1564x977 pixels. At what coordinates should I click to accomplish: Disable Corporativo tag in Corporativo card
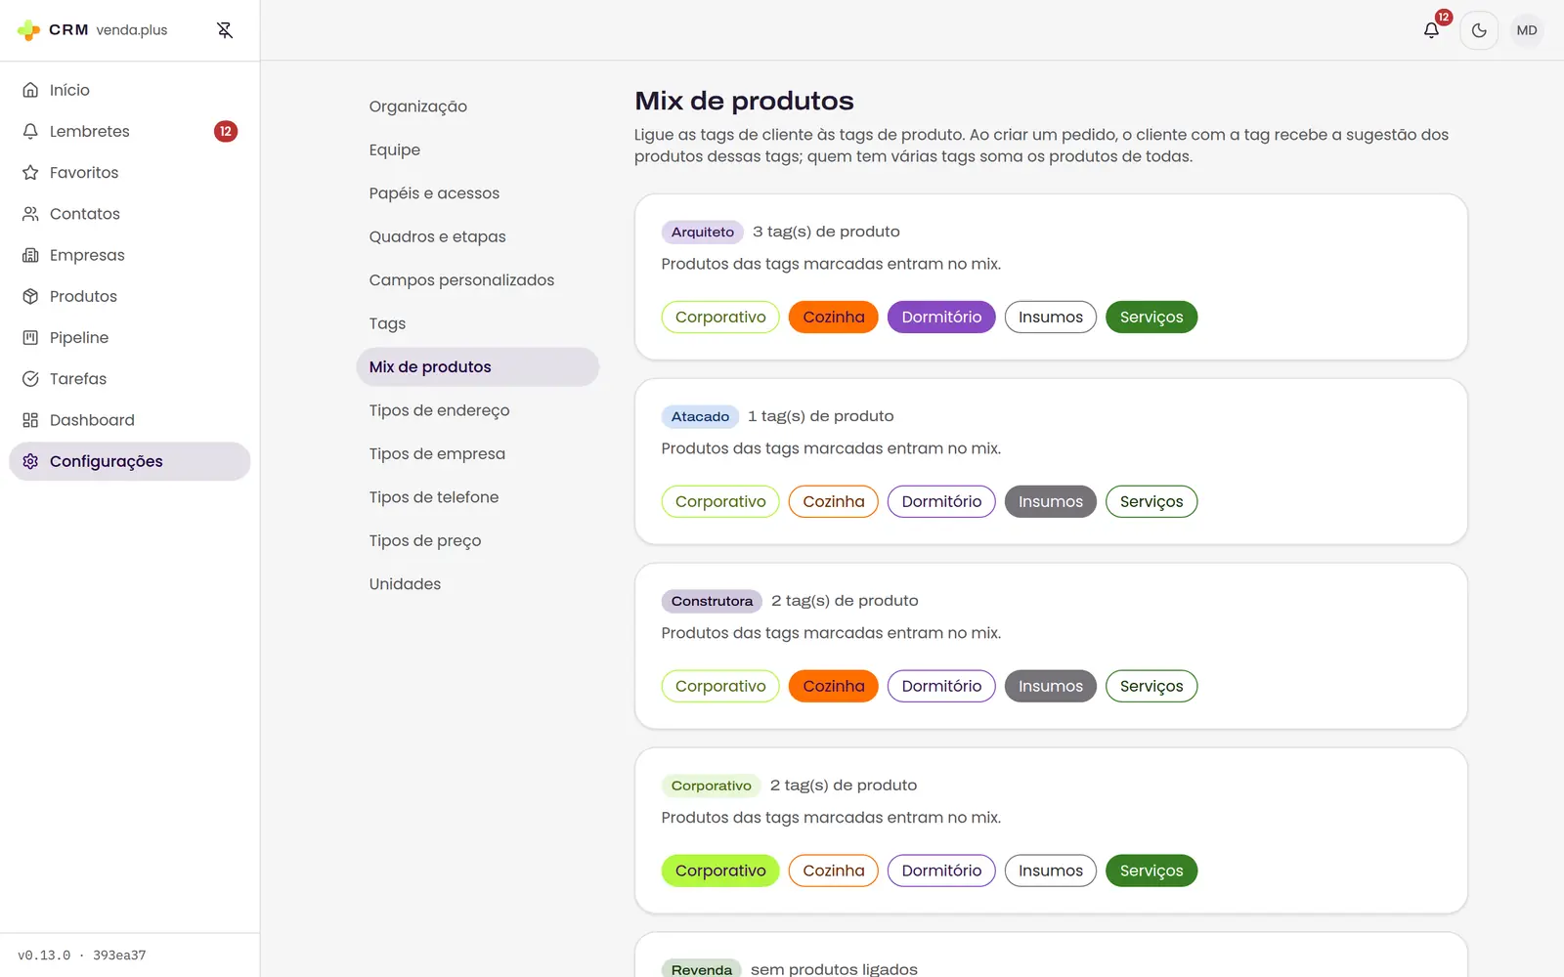coord(720,871)
